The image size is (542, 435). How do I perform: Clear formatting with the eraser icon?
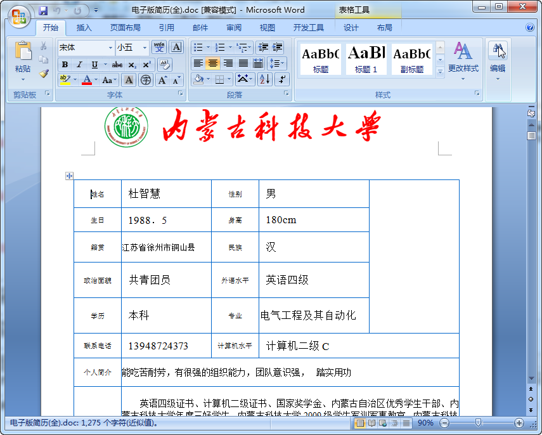click(x=165, y=64)
